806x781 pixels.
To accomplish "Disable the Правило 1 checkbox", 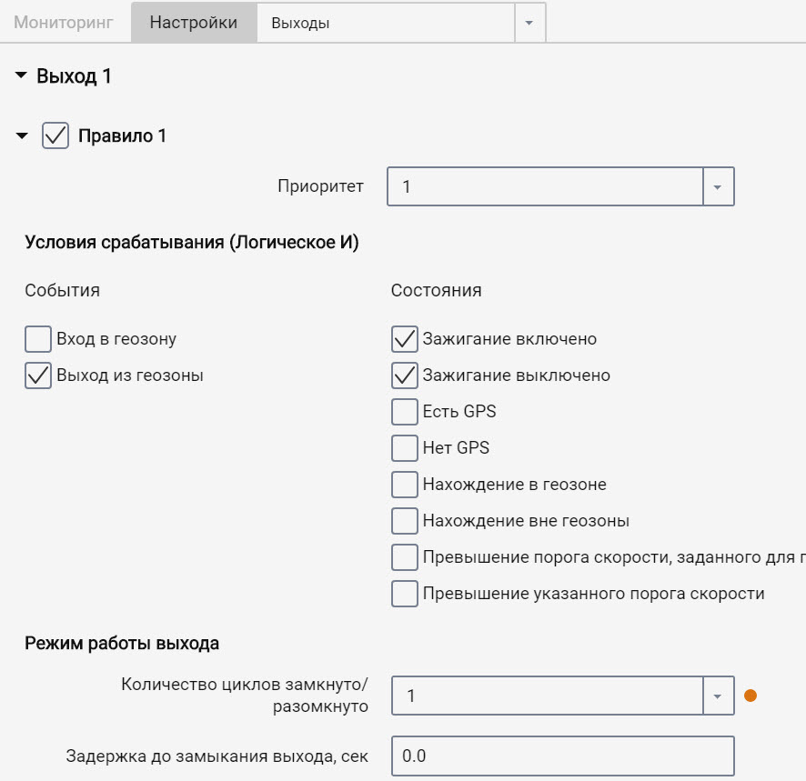I will (x=55, y=135).
